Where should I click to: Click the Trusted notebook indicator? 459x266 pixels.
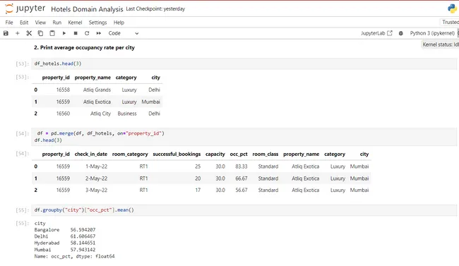click(451, 23)
